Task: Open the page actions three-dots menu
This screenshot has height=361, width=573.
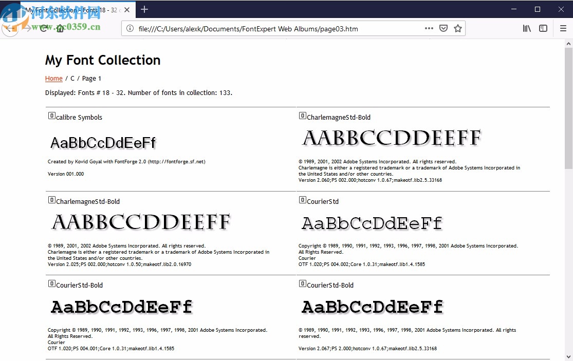Action: 429,28
